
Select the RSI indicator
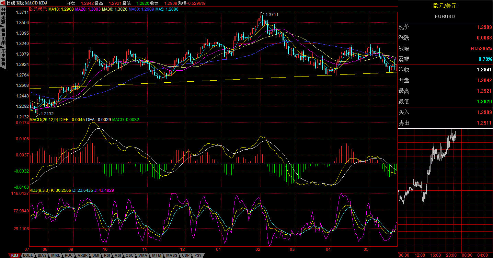tap(107, 255)
